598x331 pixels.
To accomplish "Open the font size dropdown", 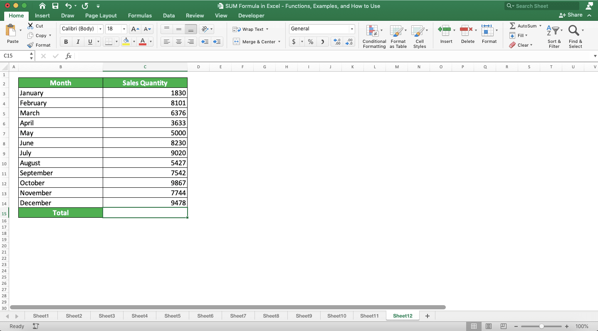I will click(123, 29).
